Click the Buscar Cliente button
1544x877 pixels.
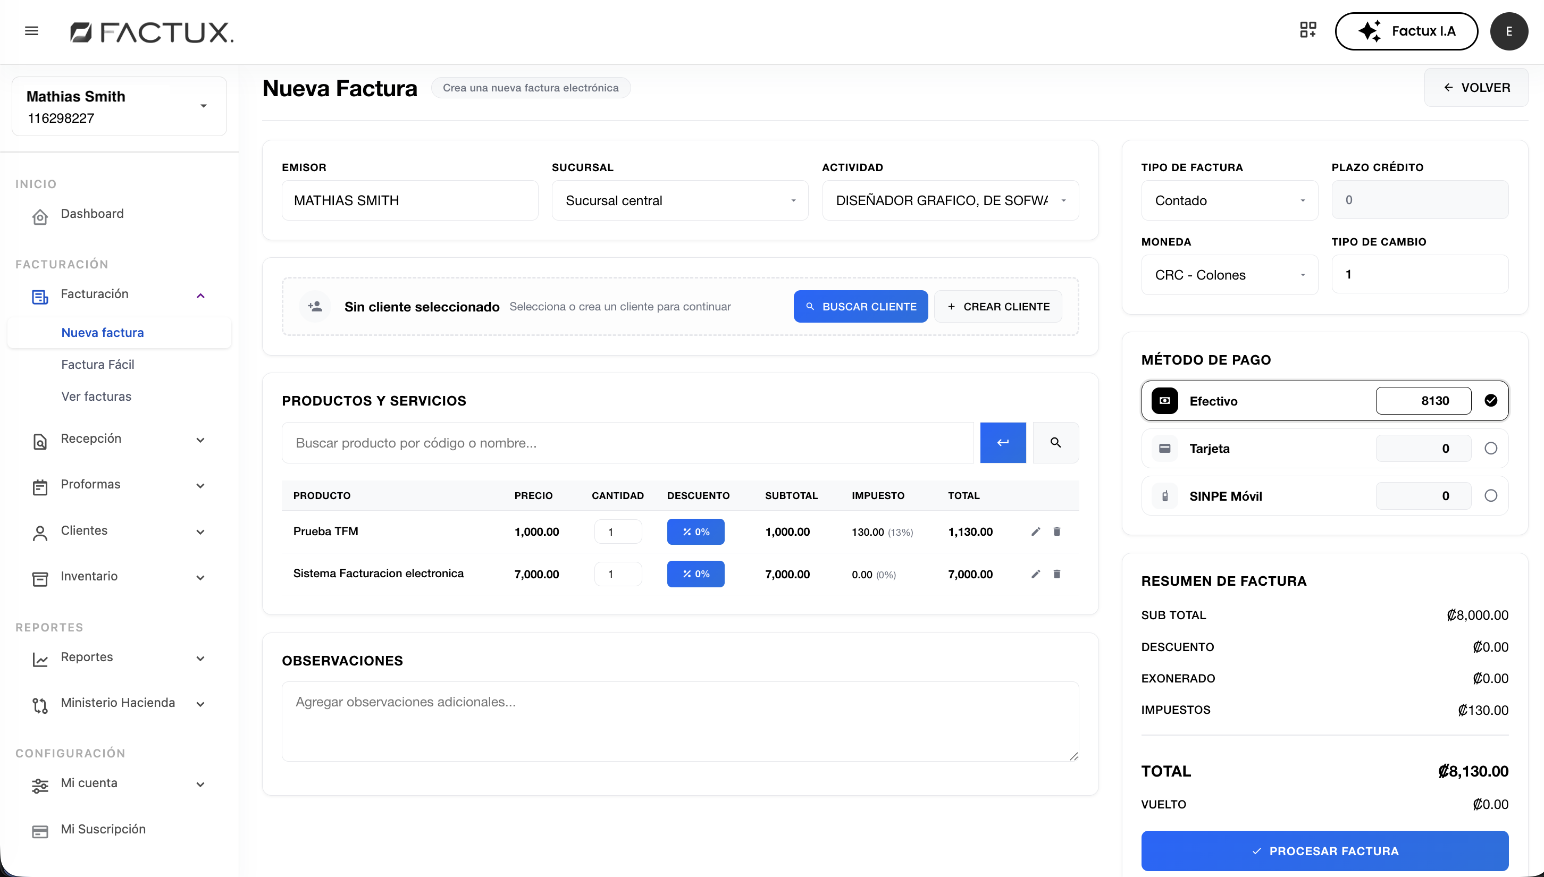click(860, 307)
